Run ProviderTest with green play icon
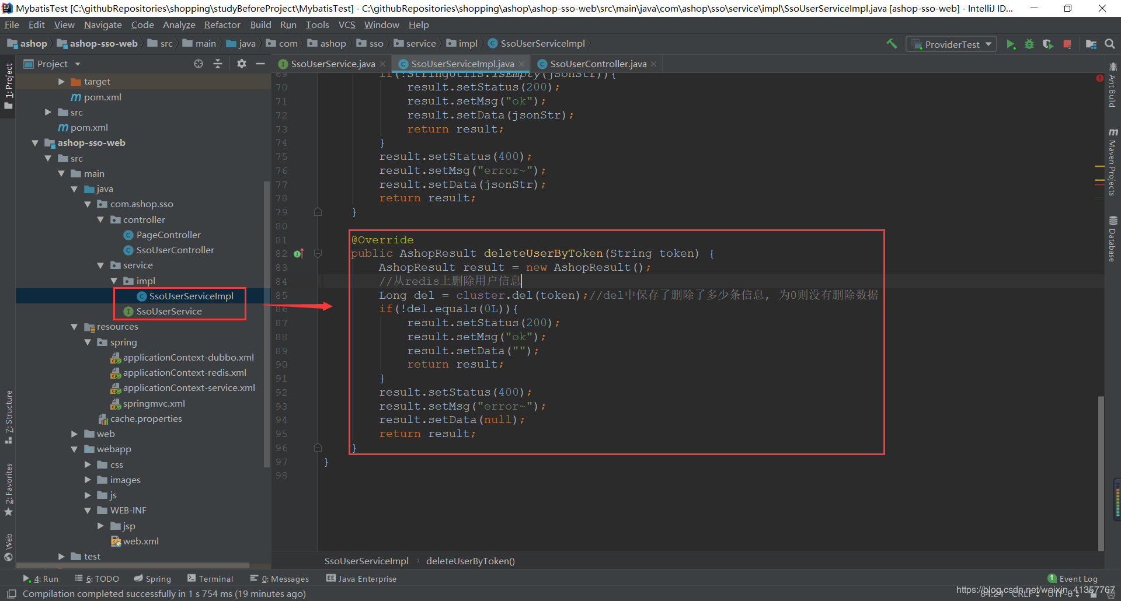 click(1011, 44)
